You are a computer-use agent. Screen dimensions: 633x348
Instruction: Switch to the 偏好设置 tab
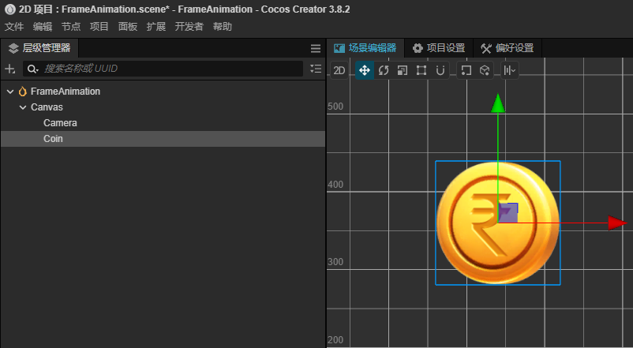[x=508, y=48]
